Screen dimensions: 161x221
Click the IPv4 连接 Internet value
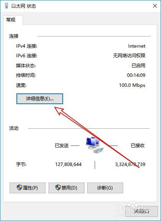click(137, 46)
